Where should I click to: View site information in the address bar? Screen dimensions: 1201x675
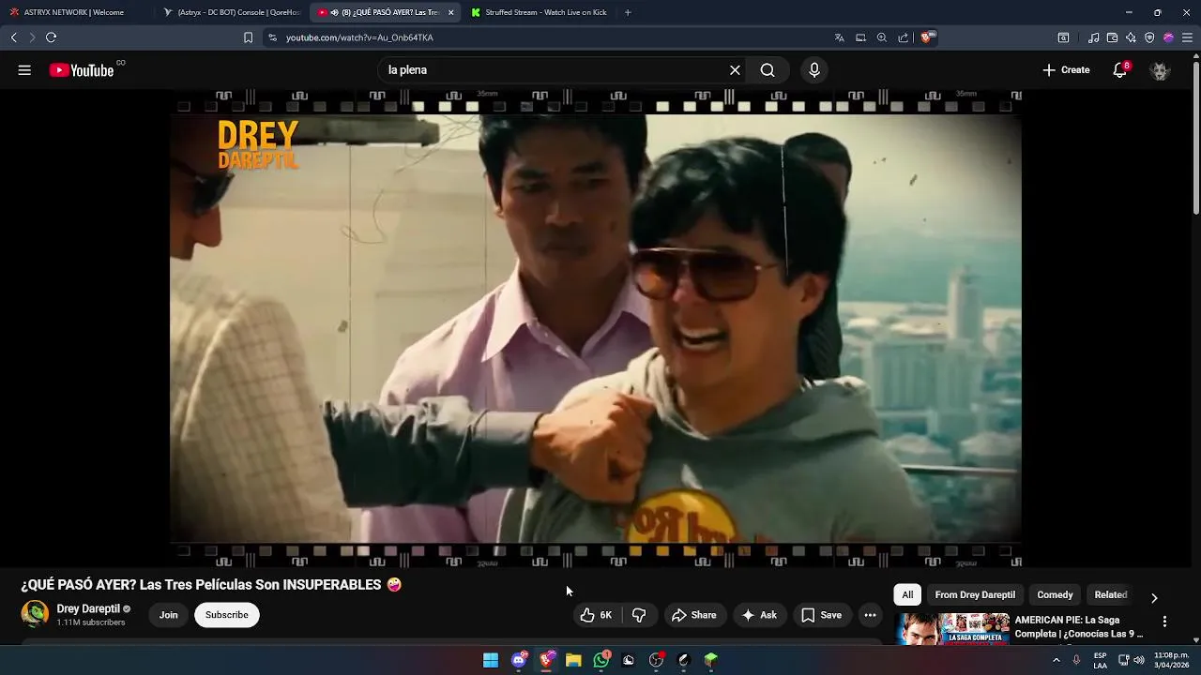[x=272, y=37]
